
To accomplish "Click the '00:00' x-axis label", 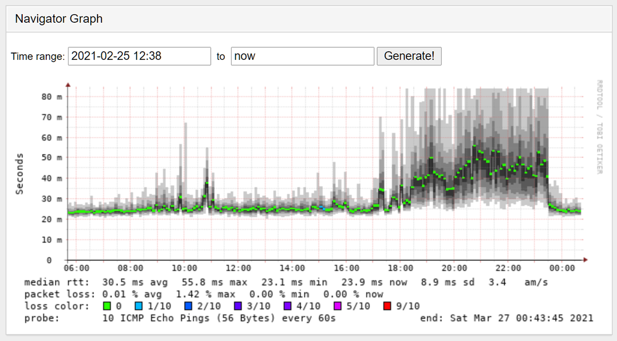I will click(x=562, y=268).
